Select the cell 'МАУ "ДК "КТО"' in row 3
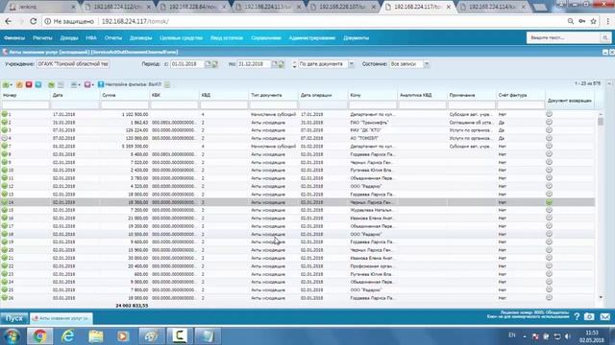This screenshot has height=345, width=615. pyautogui.click(x=372, y=130)
